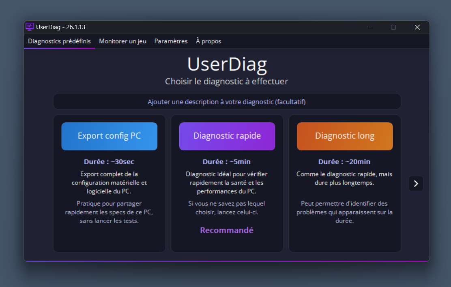Screen dimensions: 451x287
Task: Start the Export config PC action
Action: coord(109,136)
